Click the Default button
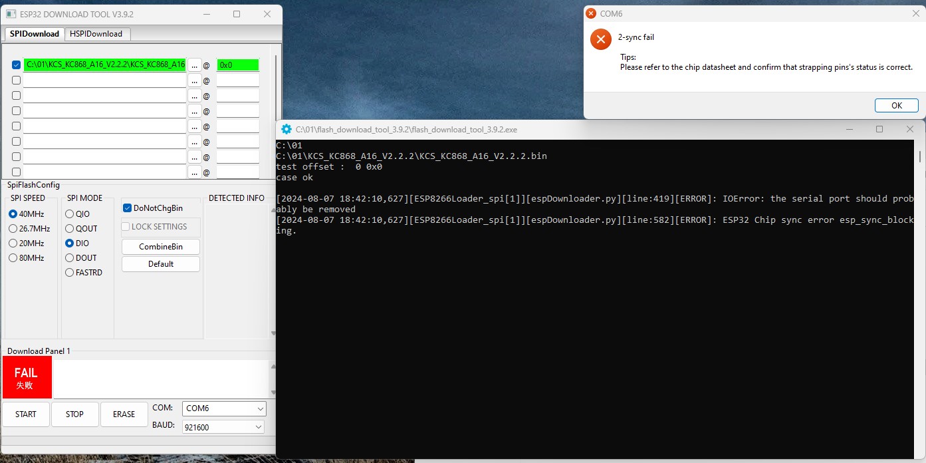 161,264
